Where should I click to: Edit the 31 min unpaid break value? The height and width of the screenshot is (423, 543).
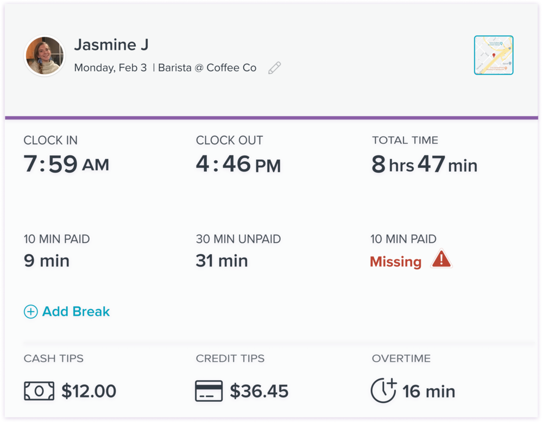[222, 261]
